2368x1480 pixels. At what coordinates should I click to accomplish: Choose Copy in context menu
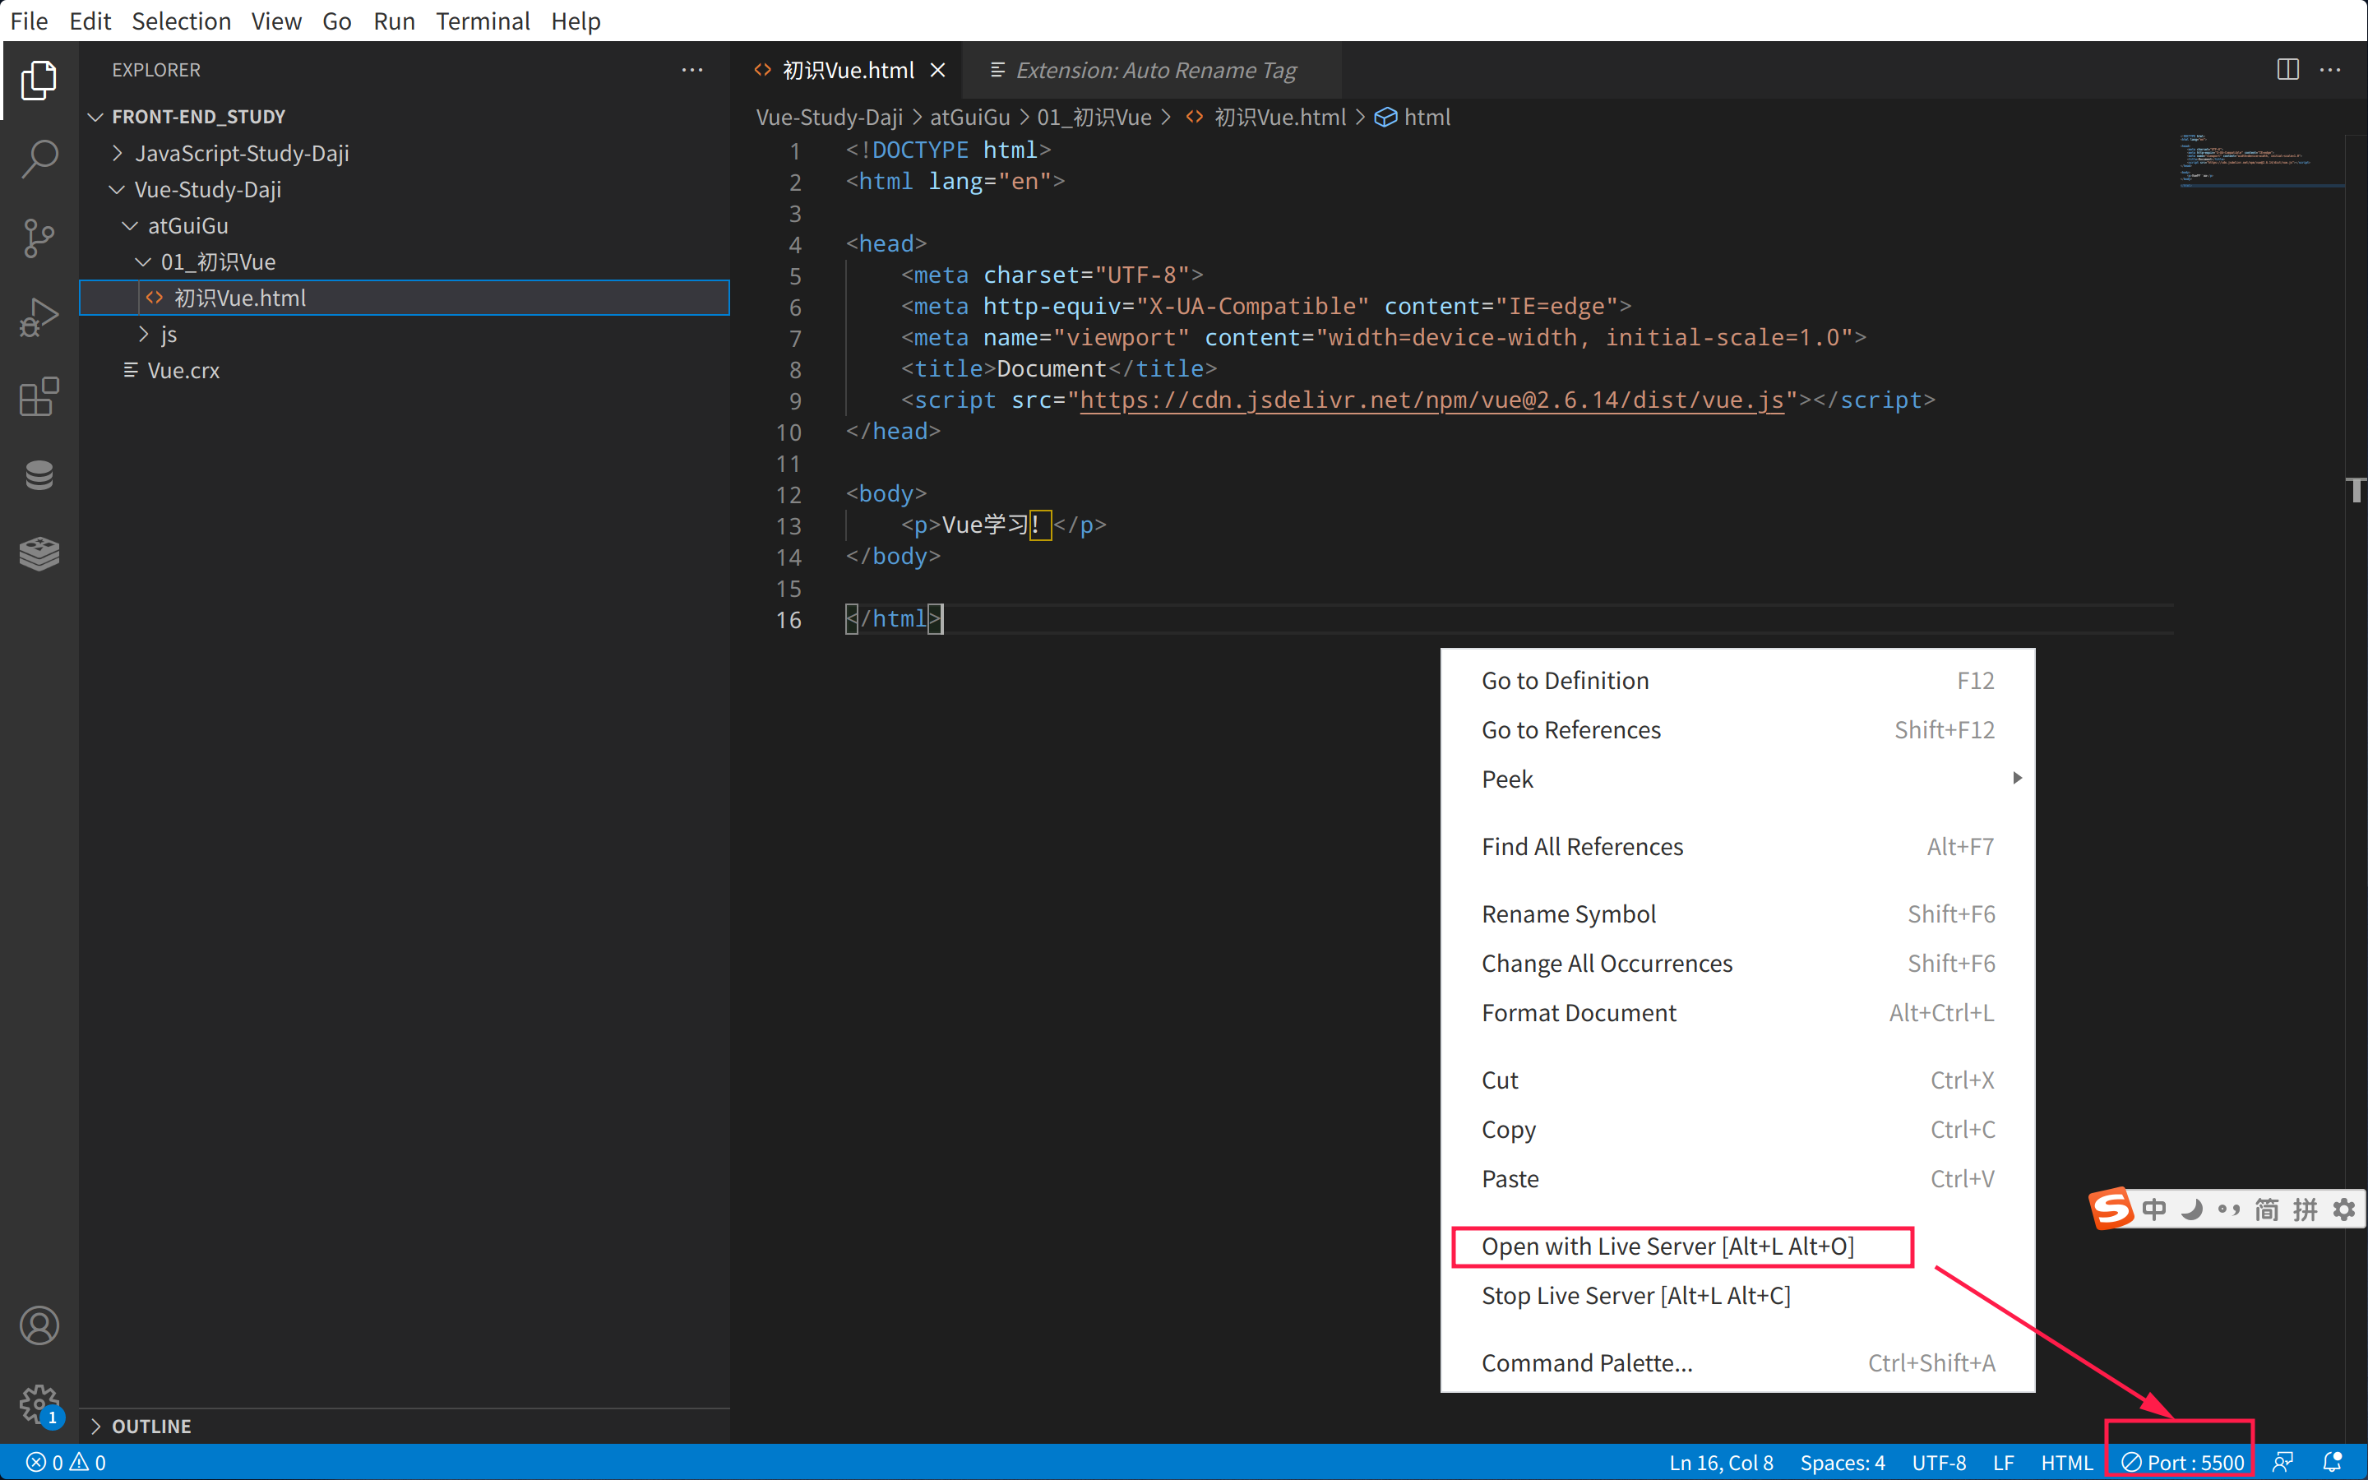pyautogui.click(x=1737, y=1129)
